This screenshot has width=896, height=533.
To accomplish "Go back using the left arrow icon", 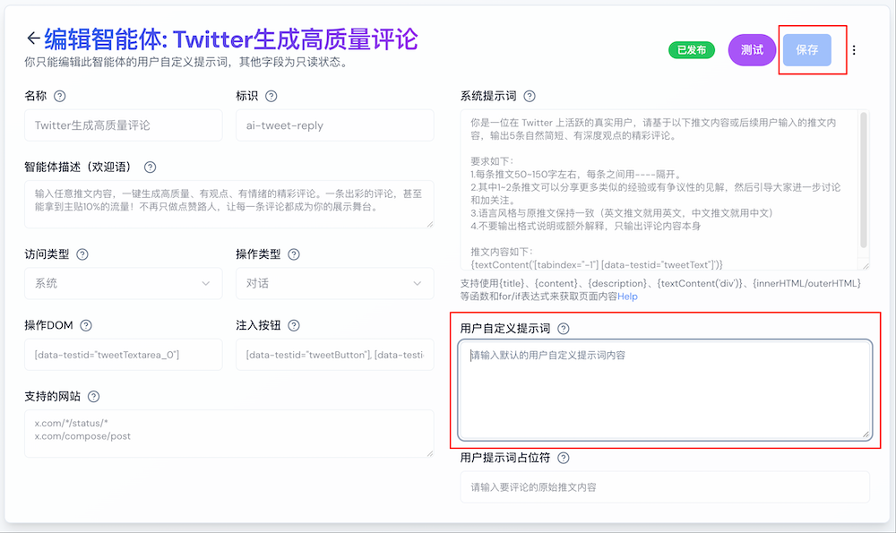I will coord(33,39).
